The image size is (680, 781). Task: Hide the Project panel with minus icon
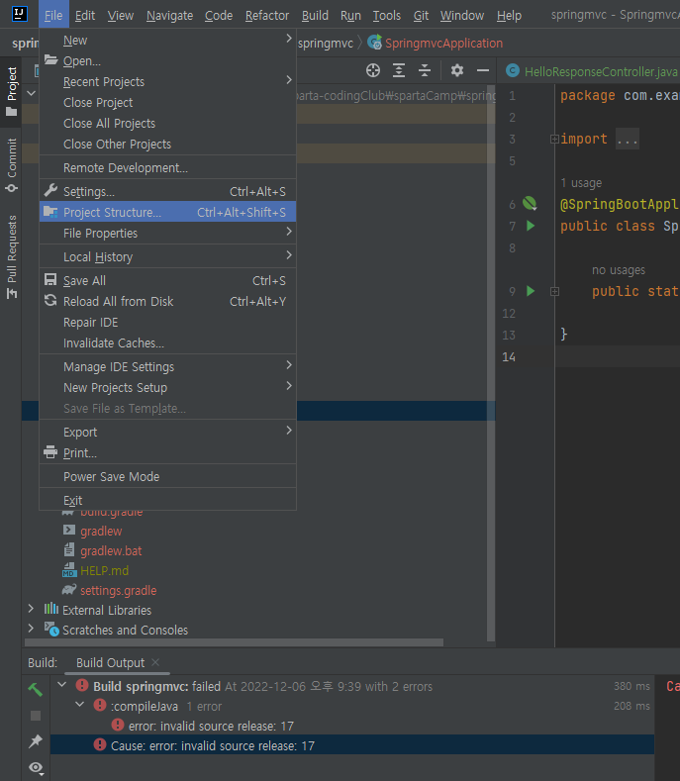click(483, 70)
